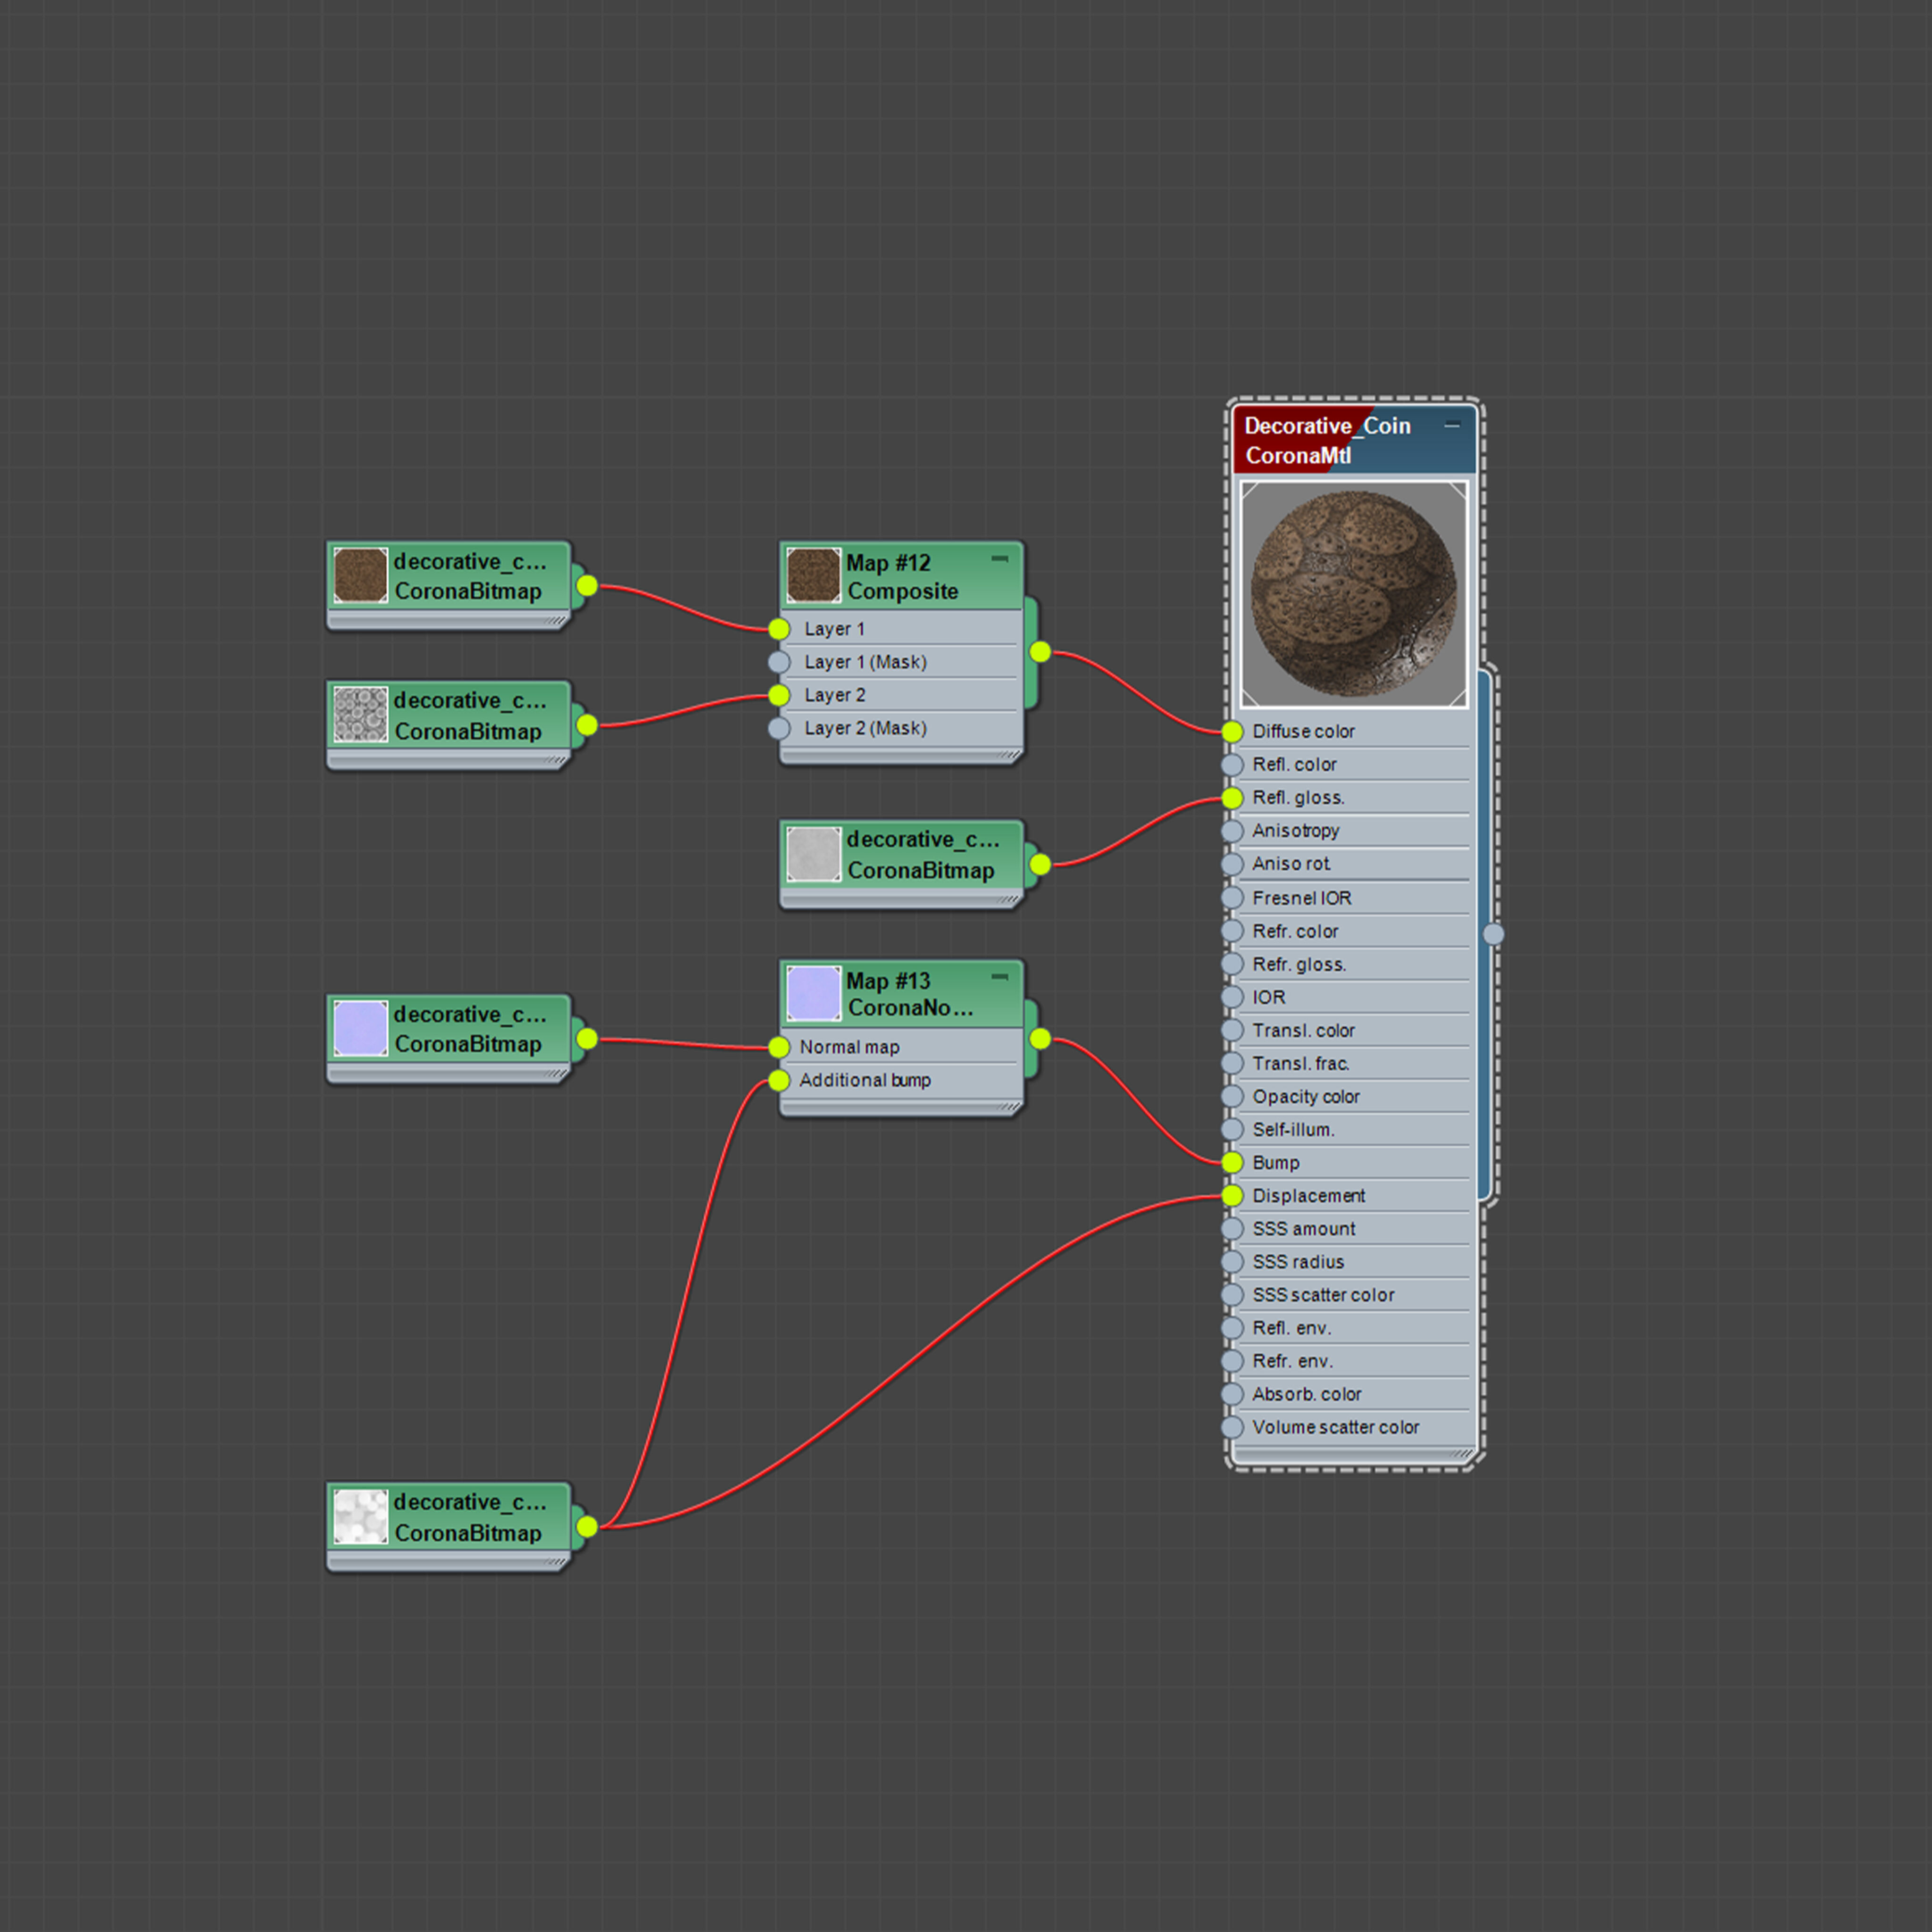Click the Layer 2 (Mask) input socket

point(779,728)
